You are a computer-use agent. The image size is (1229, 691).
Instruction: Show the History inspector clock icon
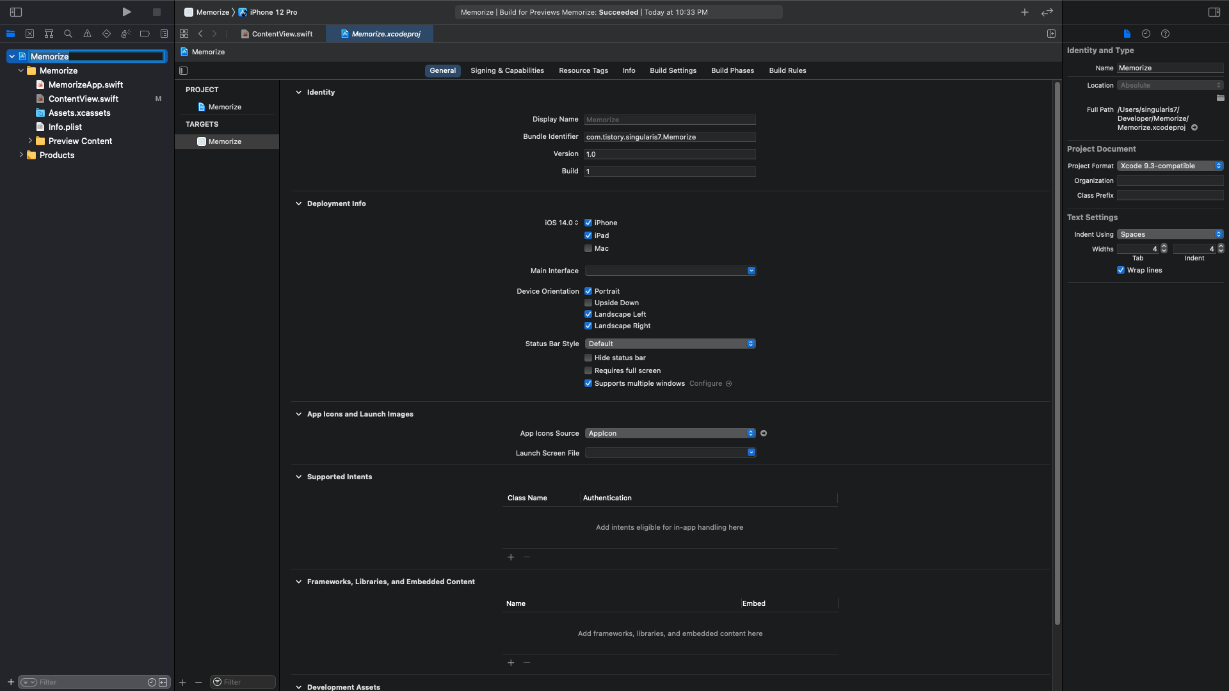1146,34
